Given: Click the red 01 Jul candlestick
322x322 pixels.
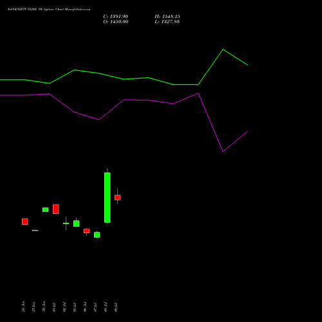Looking at the screenshot, I should (56, 209).
